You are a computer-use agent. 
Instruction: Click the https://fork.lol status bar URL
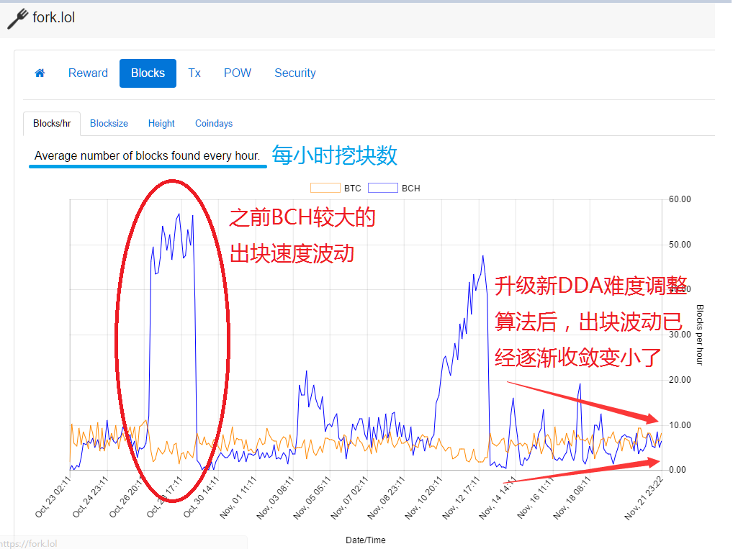click(29, 543)
